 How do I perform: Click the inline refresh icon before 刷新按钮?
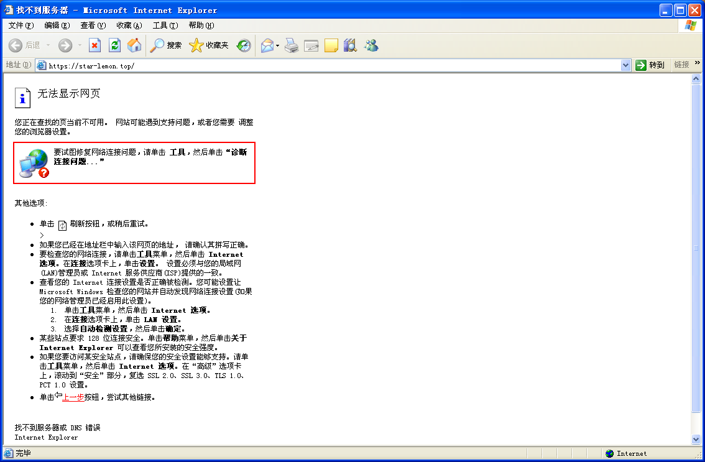click(x=63, y=225)
